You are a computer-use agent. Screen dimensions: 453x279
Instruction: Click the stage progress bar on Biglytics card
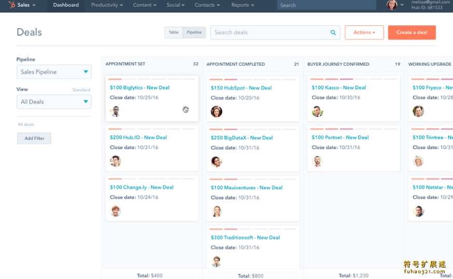point(152,79)
